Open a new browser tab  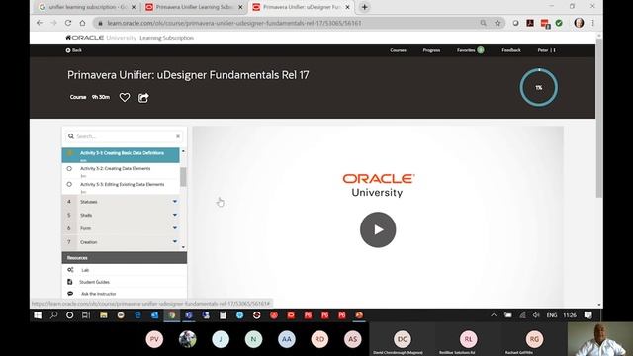point(365,7)
